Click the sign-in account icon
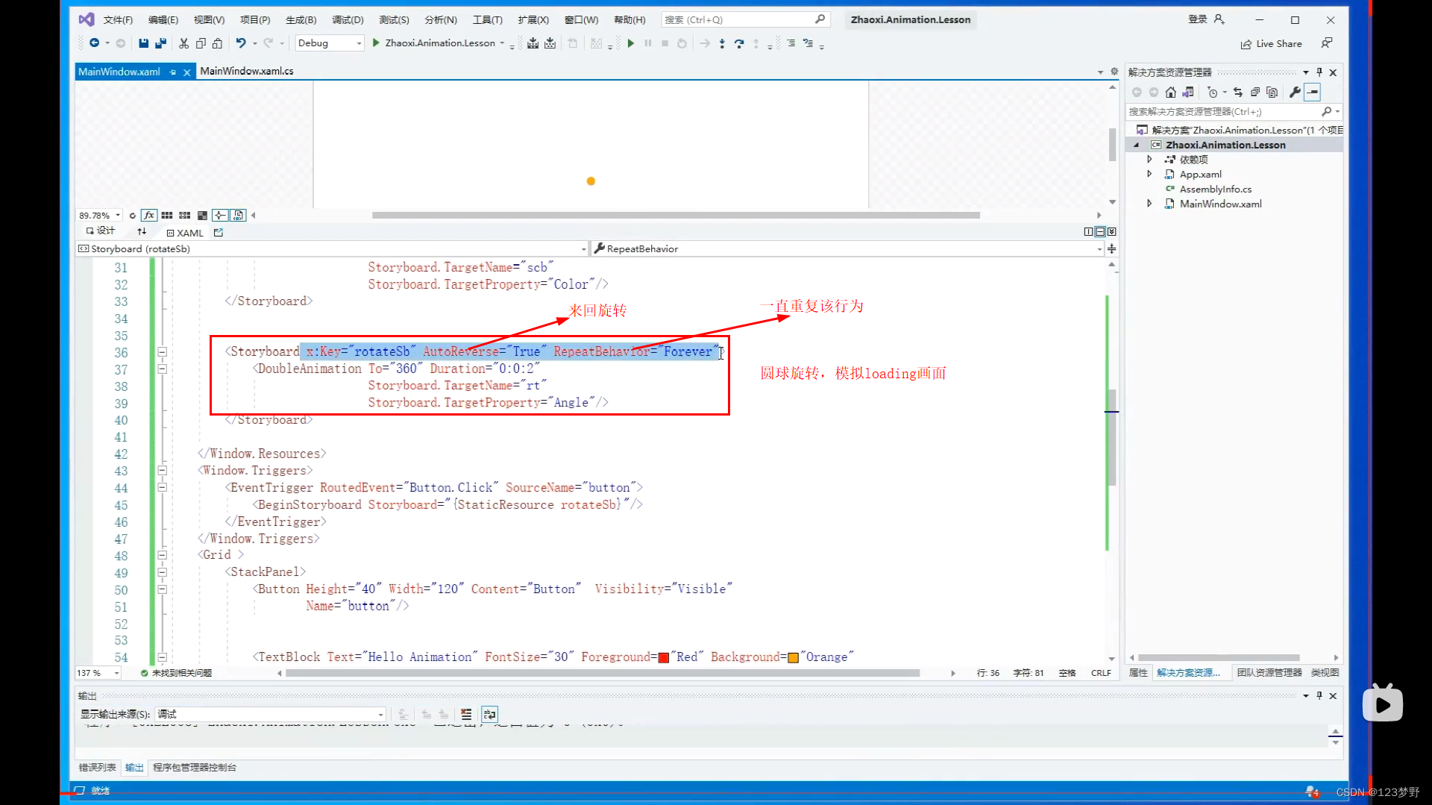Image resolution: width=1432 pixels, height=805 pixels. coord(1219,19)
